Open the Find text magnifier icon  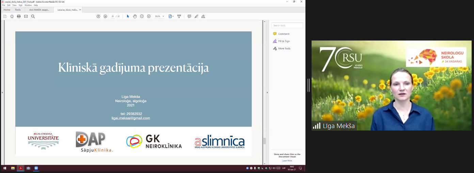click(33, 16)
